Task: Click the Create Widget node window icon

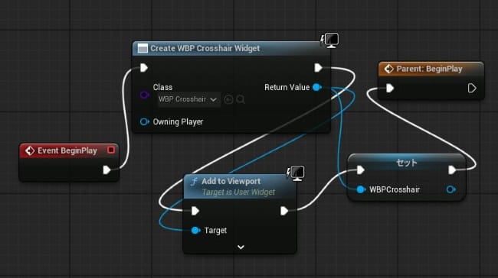Action: pos(143,48)
